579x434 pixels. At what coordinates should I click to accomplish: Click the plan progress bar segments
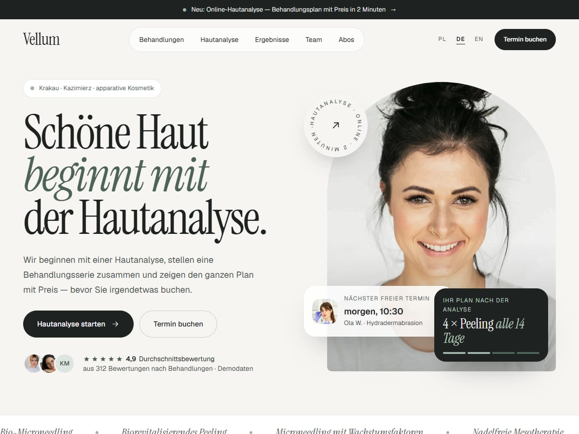pos(491,353)
